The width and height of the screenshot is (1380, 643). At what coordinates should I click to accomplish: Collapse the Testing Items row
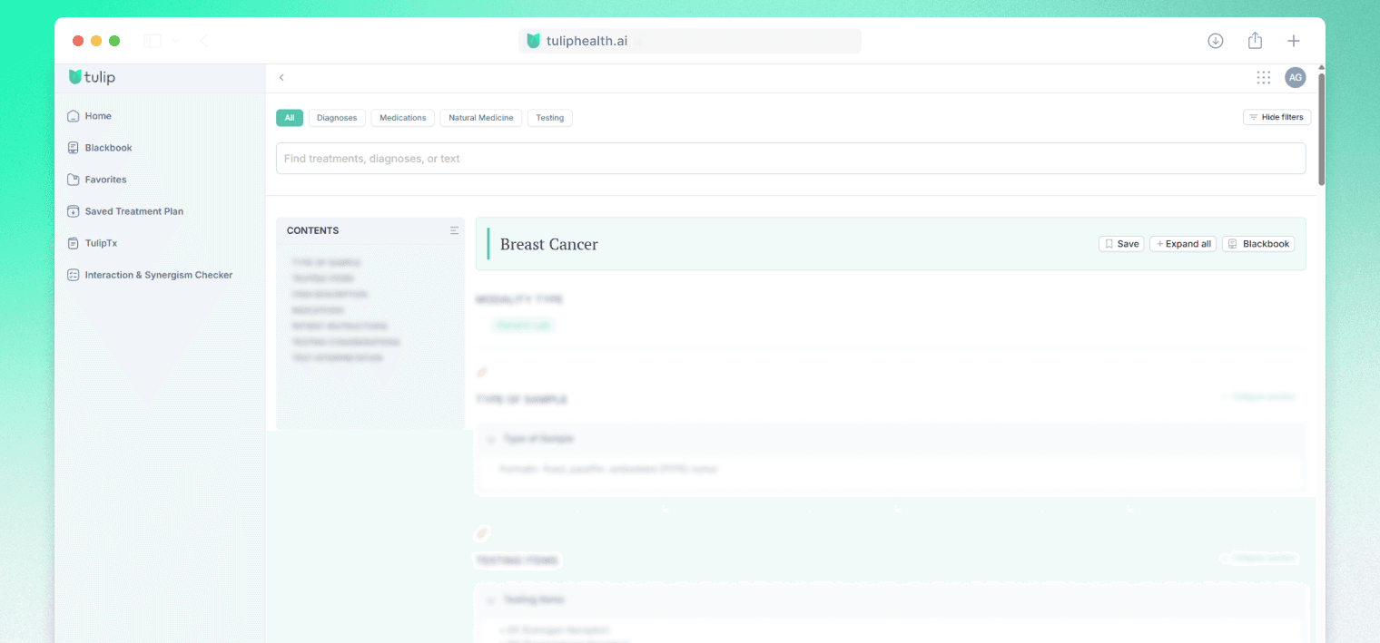(x=490, y=600)
